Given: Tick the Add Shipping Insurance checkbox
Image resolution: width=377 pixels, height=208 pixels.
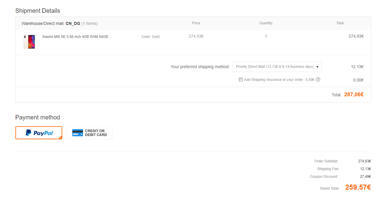Looking at the screenshot, I should coord(241,80).
